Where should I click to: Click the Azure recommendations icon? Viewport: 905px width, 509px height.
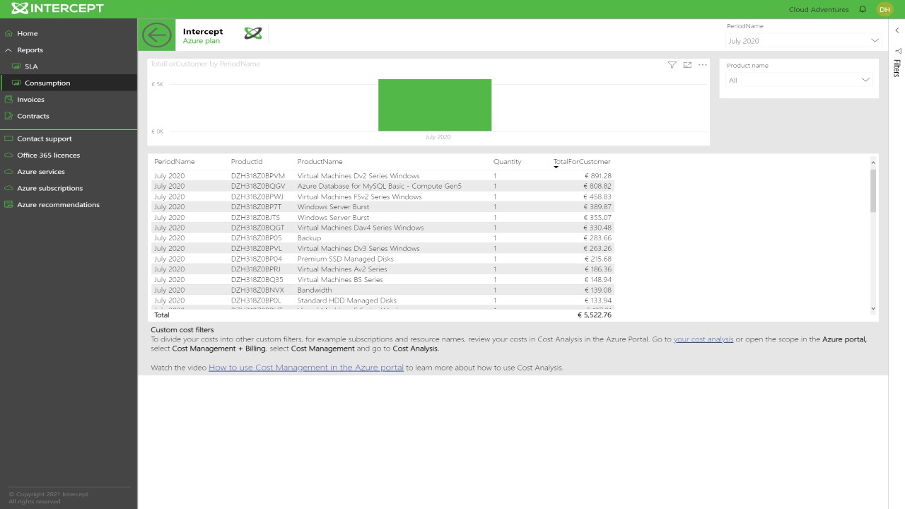[8, 205]
